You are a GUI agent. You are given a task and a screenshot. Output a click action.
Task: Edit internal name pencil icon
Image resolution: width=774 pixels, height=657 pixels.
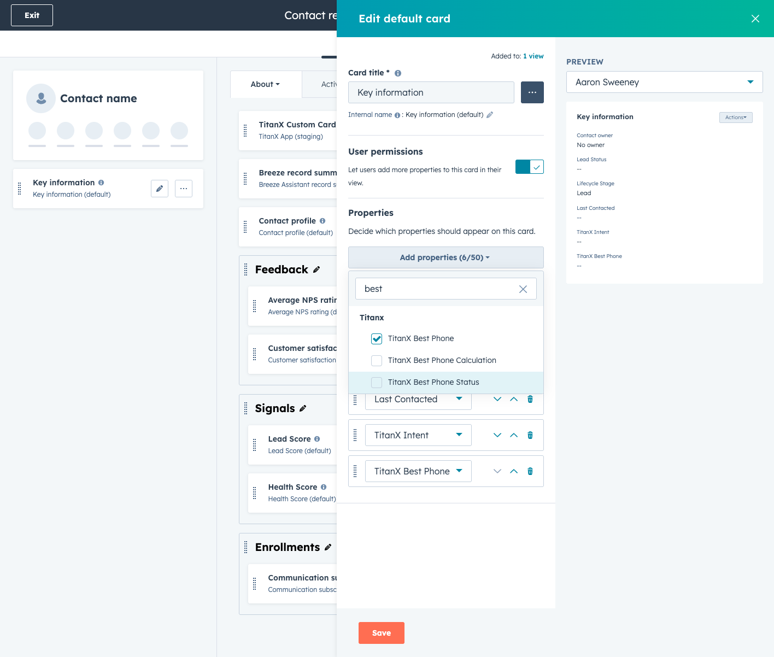[x=490, y=115]
